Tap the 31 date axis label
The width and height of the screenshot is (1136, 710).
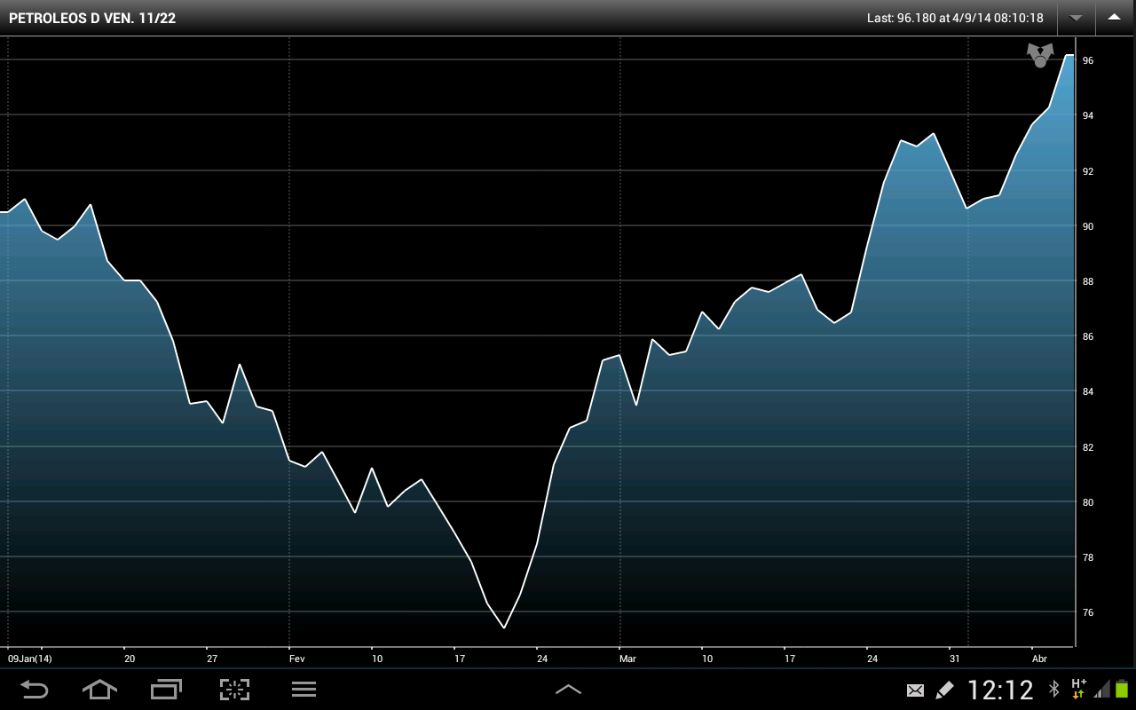tap(955, 659)
